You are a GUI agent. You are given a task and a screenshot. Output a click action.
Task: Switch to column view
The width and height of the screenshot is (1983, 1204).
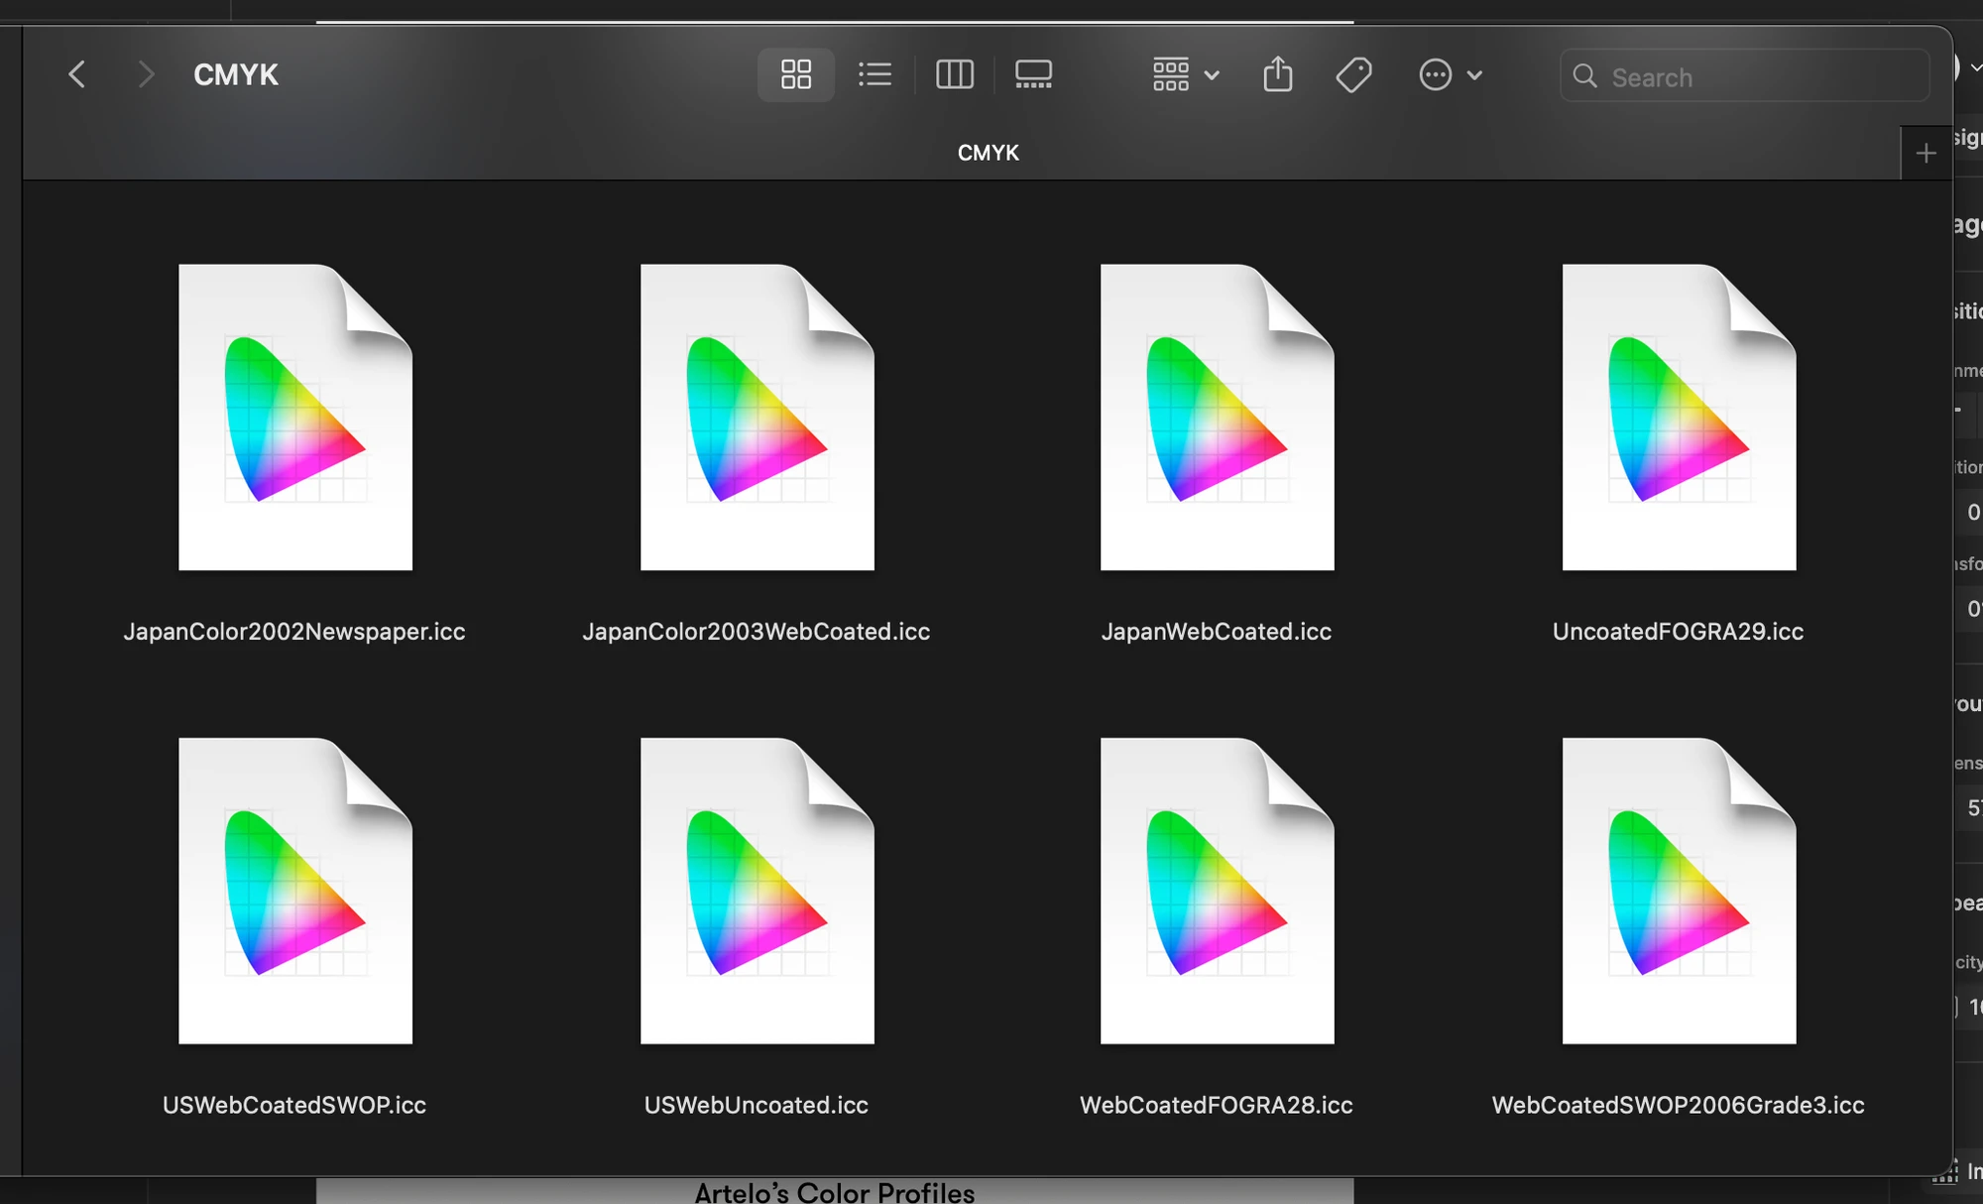coord(954,74)
